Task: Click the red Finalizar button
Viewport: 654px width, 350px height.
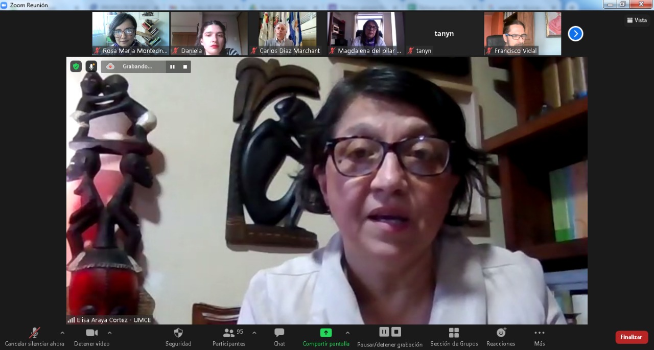Action: click(x=632, y=337)
